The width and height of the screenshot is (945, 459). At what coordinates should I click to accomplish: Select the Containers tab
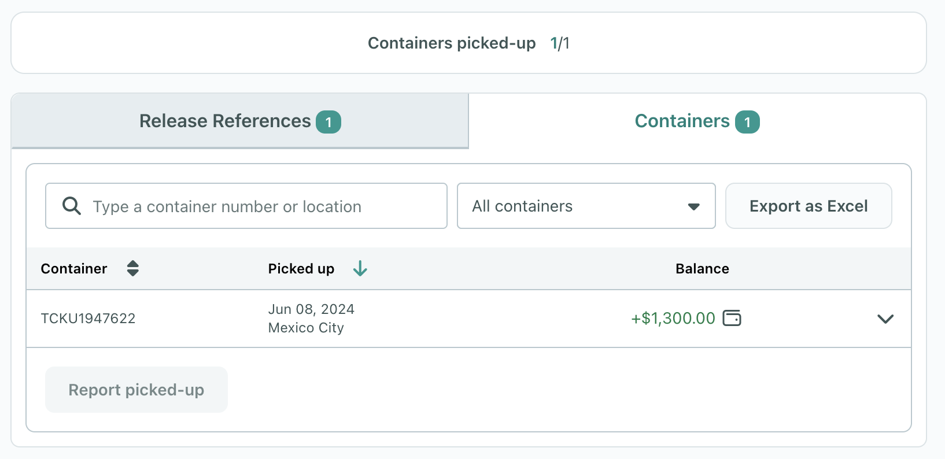[697, 121]
